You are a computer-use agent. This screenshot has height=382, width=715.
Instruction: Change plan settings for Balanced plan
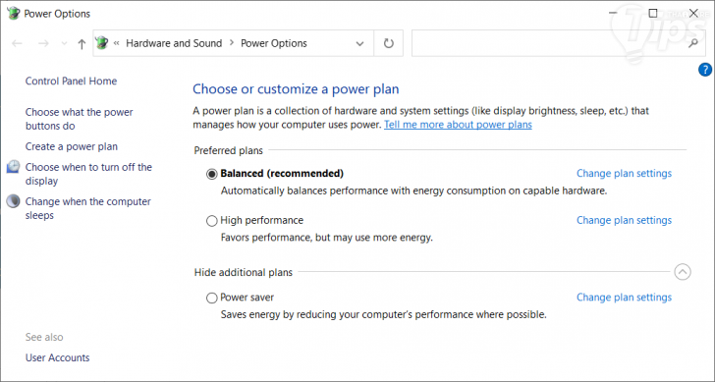click(624, 173)
